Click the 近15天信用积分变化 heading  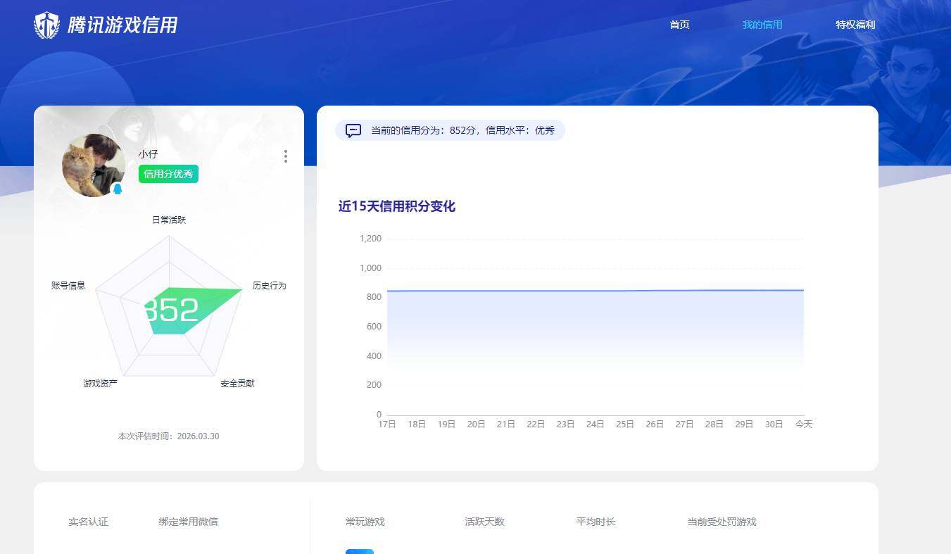[x=397, y=206]
